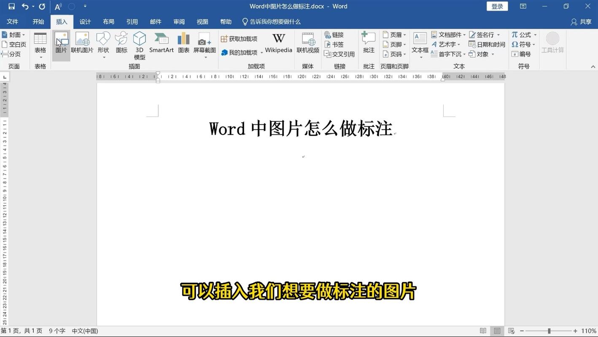Collapse the ribbon with the up arrow

pyautogui.click(x=593, y=67)
